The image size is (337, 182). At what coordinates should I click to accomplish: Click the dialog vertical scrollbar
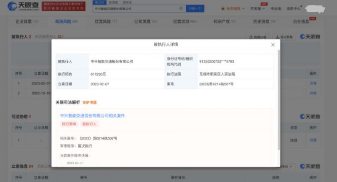279,100
